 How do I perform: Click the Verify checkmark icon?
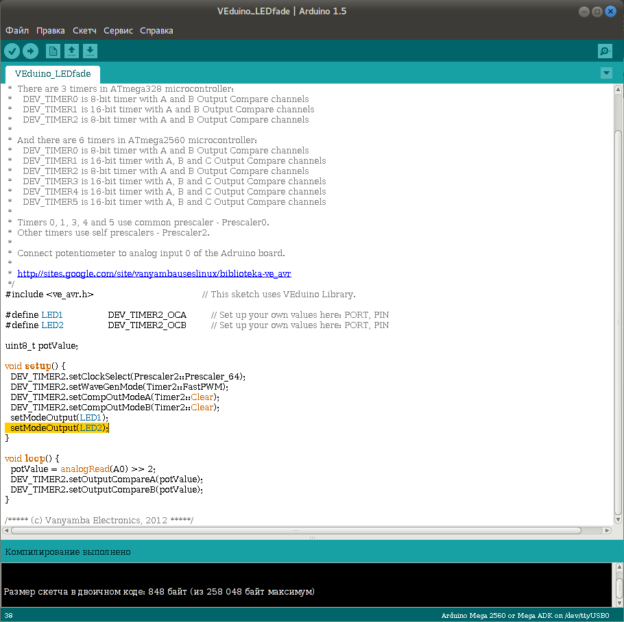tap(12, 51)
